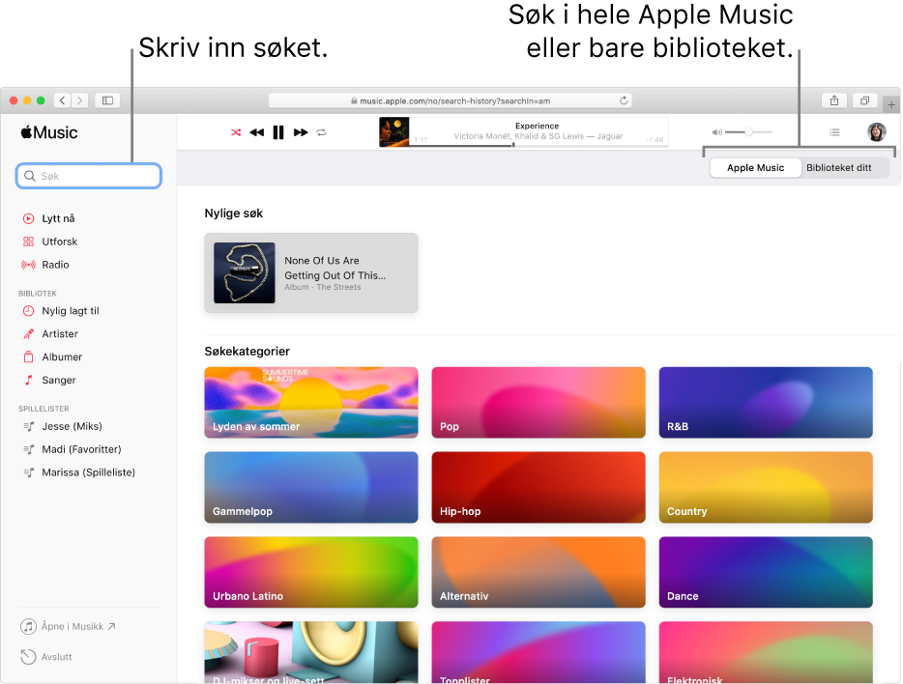
Task: Reload the page
Action: click(624, 100)
